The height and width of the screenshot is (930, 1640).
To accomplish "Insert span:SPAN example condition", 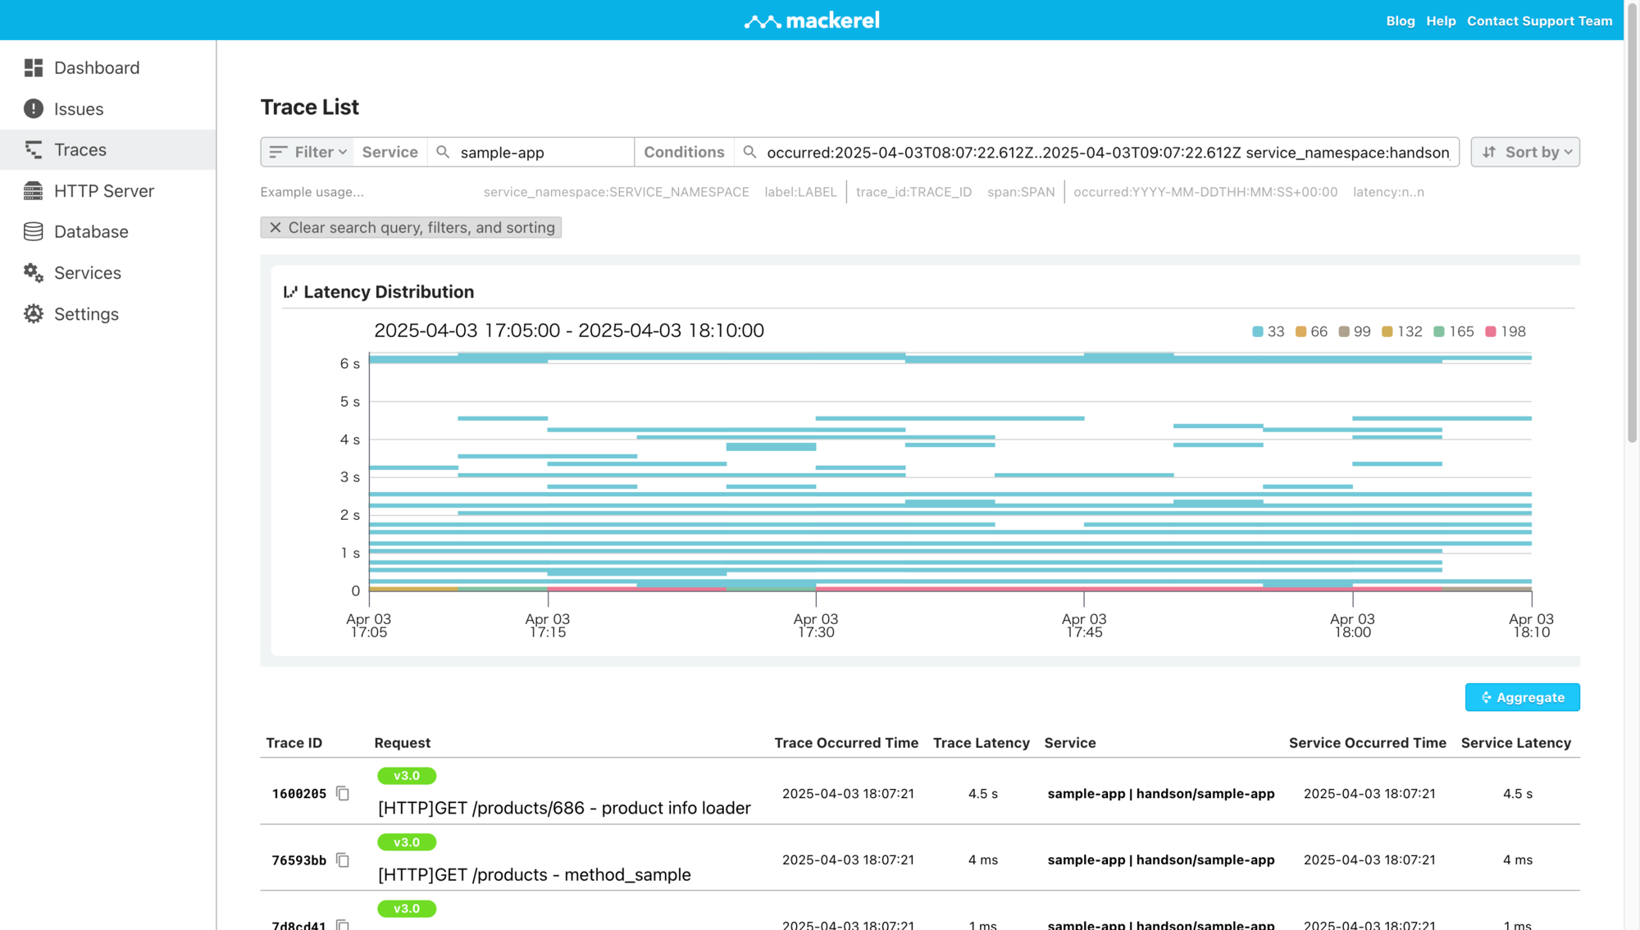I will point(1021,192).
